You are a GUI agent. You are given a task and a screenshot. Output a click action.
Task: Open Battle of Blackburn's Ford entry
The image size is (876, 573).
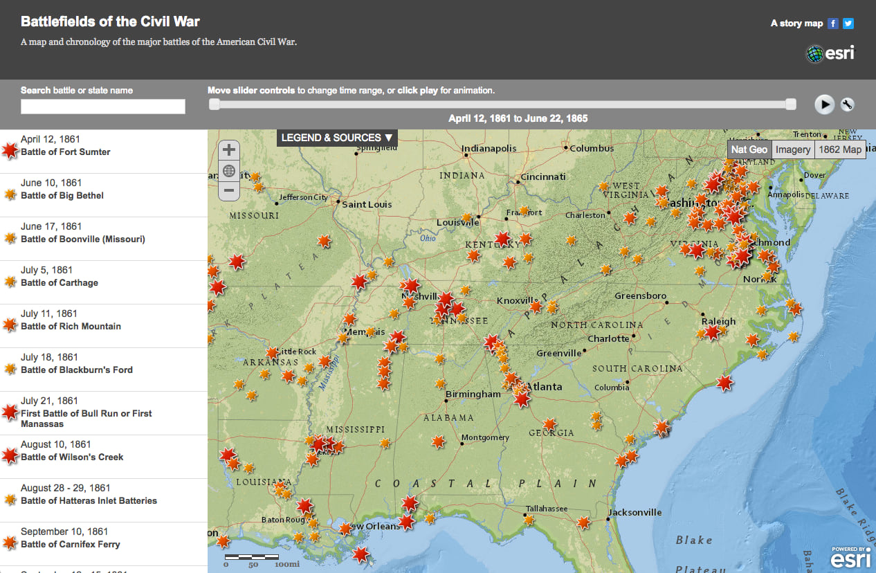104,370
